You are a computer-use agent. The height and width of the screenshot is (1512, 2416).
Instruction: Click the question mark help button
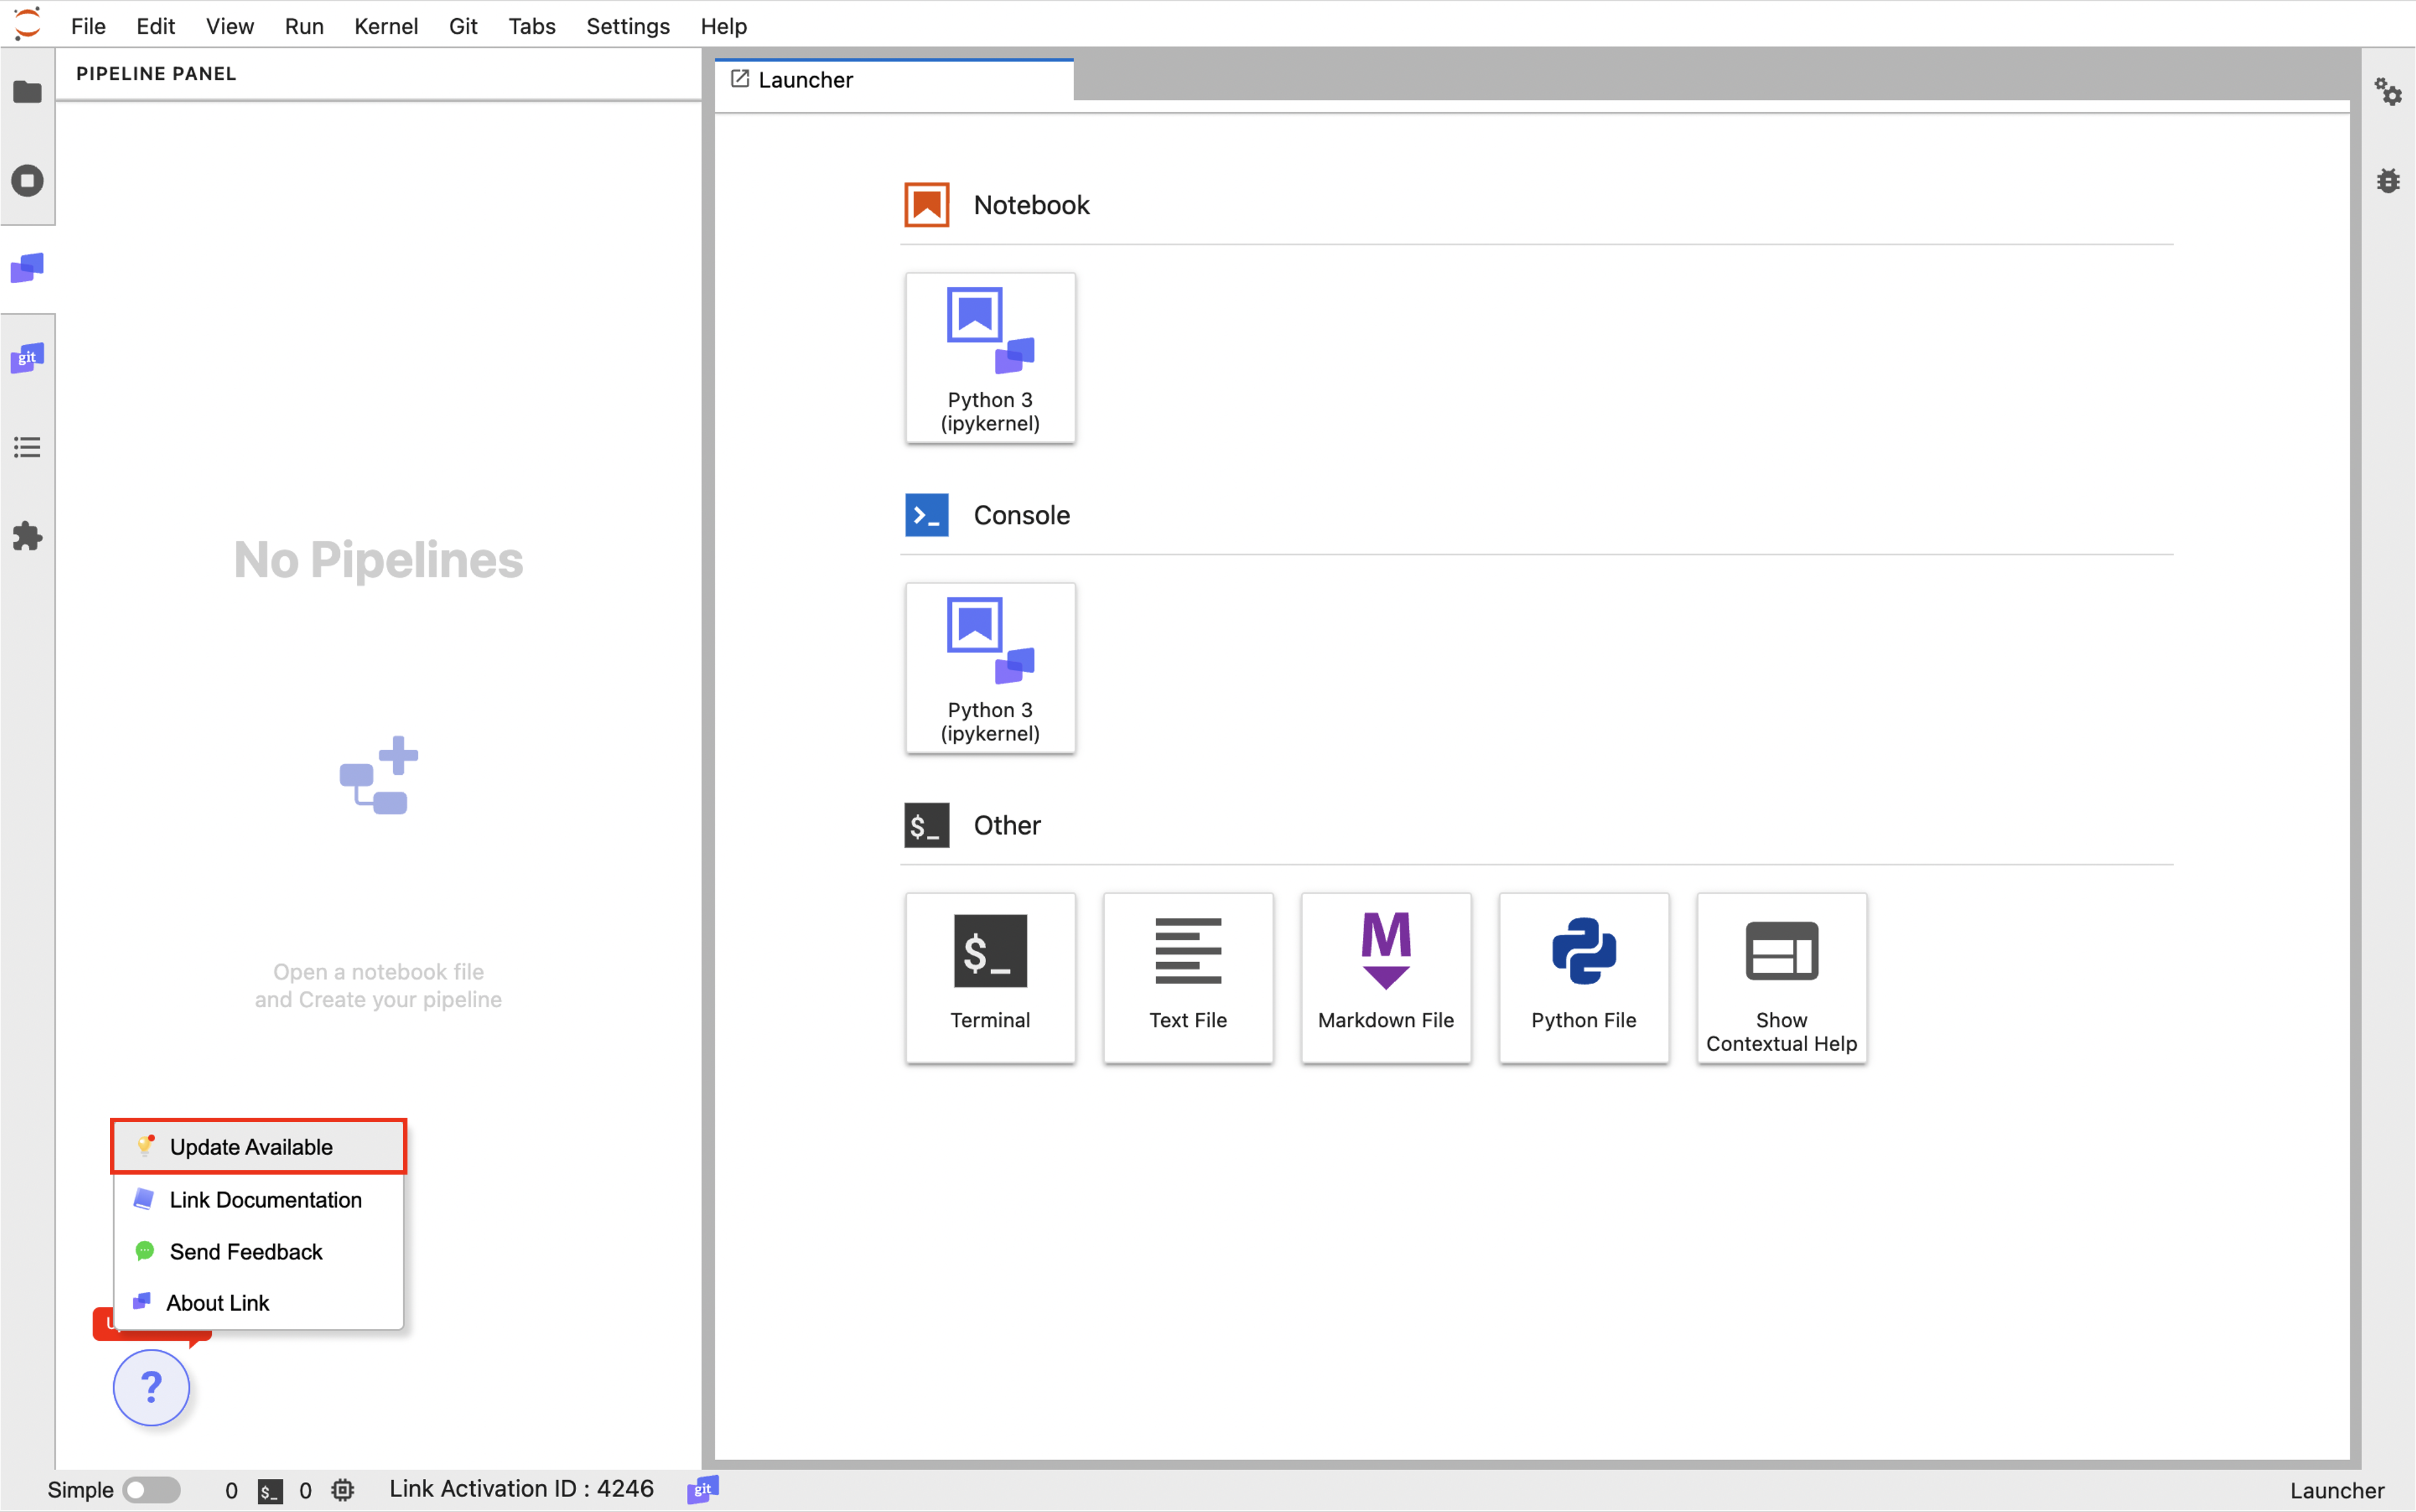151,1387
